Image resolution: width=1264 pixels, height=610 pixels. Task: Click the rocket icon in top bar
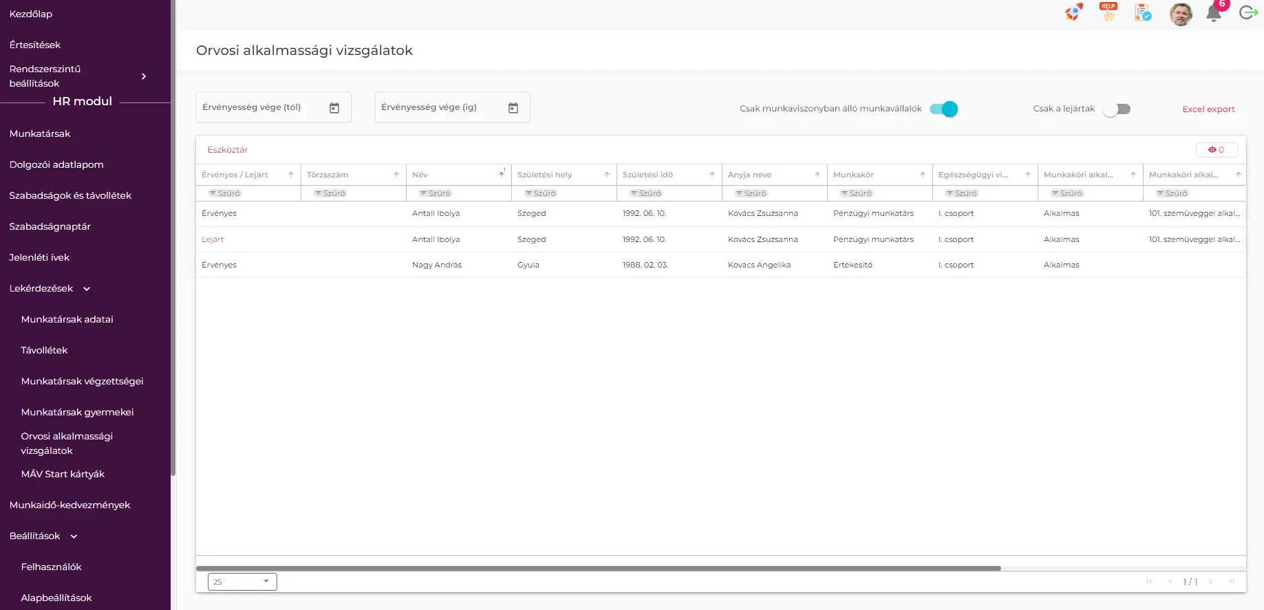1073,12
